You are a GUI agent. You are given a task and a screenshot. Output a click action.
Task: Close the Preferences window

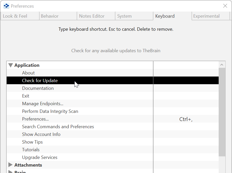pyautogui.click(x=225, y=6)
